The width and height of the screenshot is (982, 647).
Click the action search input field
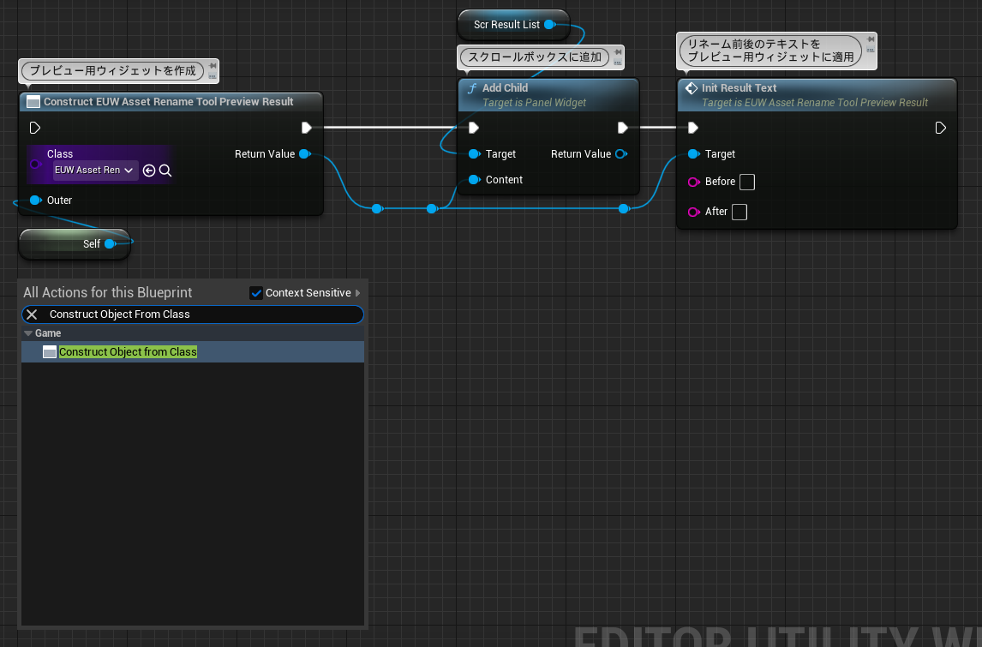(x=193, y=315)
